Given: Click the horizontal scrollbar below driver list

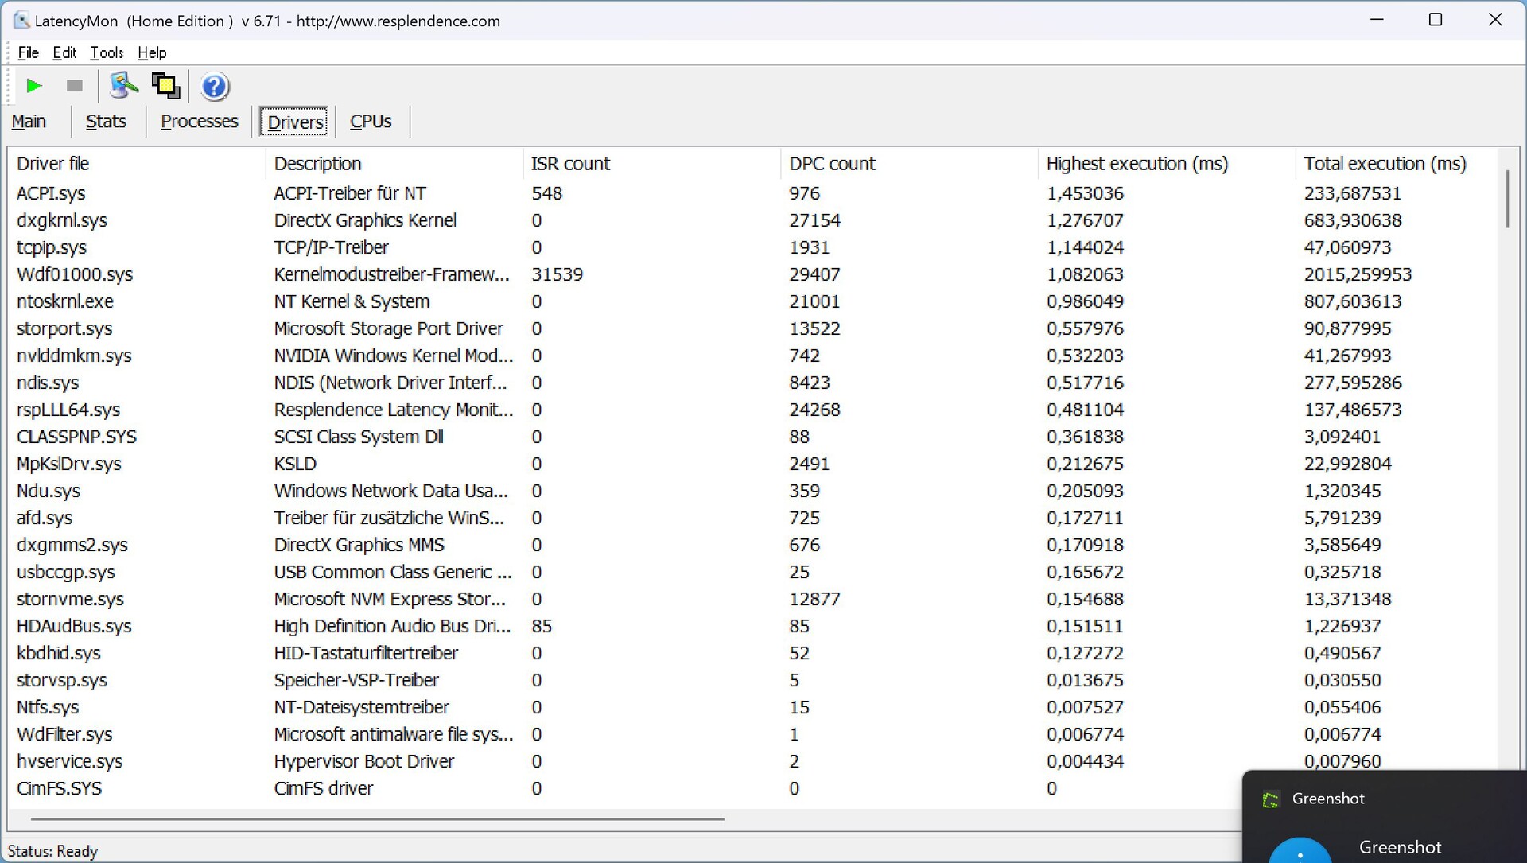Looking at the screenshot, I should pos(378,818).
